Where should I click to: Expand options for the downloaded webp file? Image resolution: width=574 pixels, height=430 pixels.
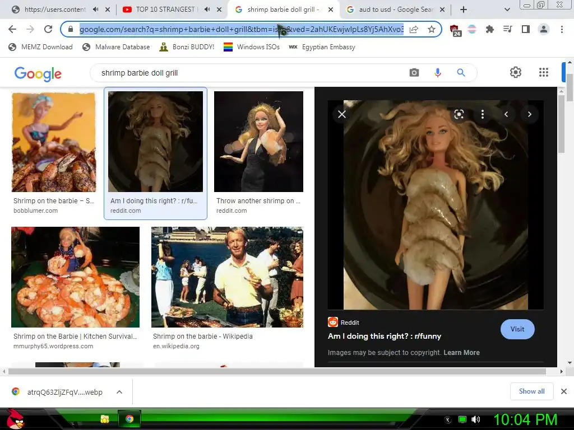[119, 392]
